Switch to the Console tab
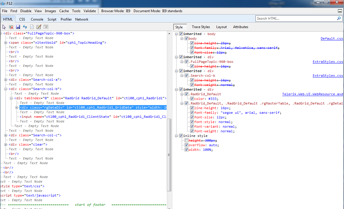 point(37,19)
